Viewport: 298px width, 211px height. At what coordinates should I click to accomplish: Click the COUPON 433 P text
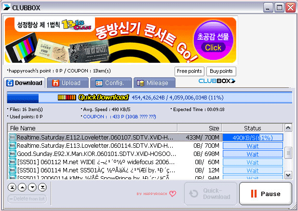[120, 117]
